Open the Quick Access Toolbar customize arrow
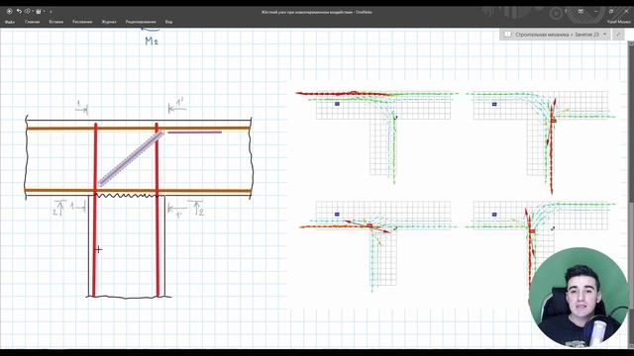The image size is (634, 356). pyautogui.click(x=51, y=12)
